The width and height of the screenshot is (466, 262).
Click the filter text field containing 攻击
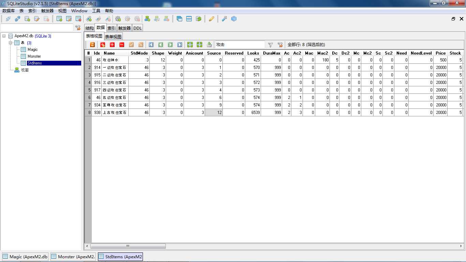point(239,45)
